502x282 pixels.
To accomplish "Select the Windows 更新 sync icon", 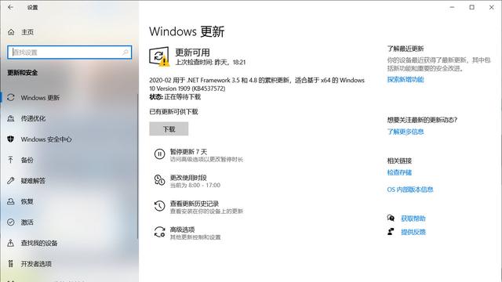I will 10,97.
